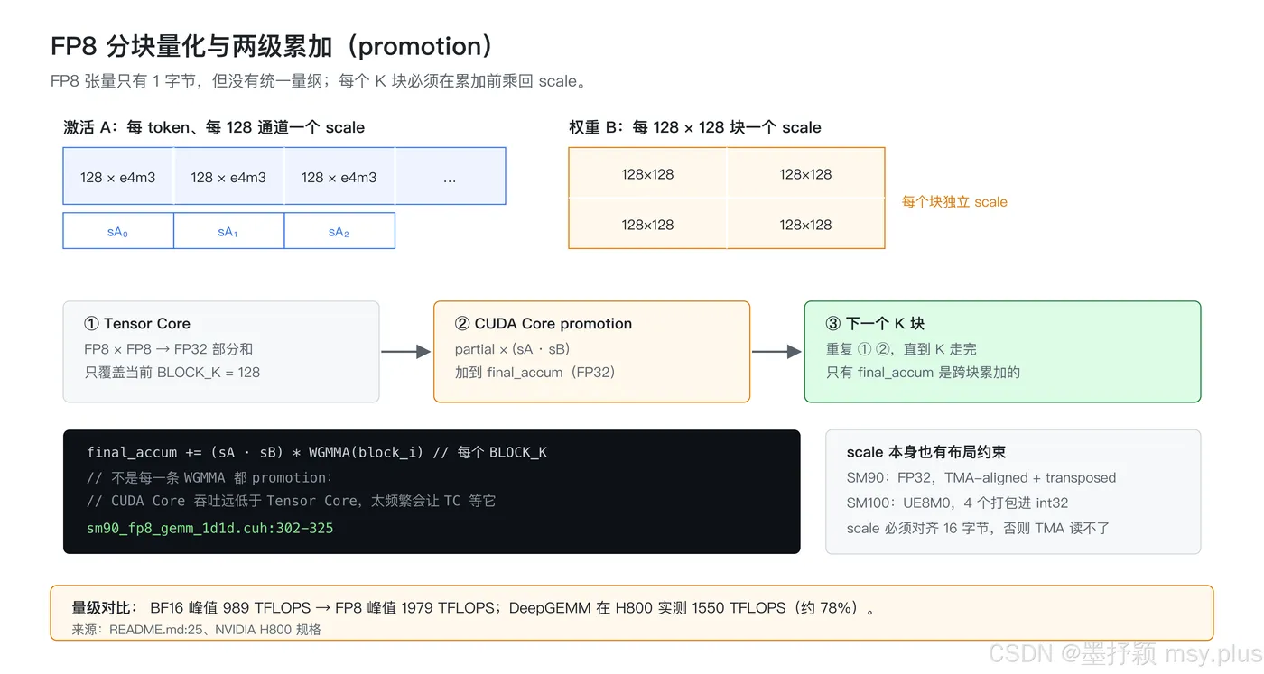1264x674 pixels.
Task: Click the comment "// 不是每一条 WGMMA 都 promotion:"
Action: point(209,477)
